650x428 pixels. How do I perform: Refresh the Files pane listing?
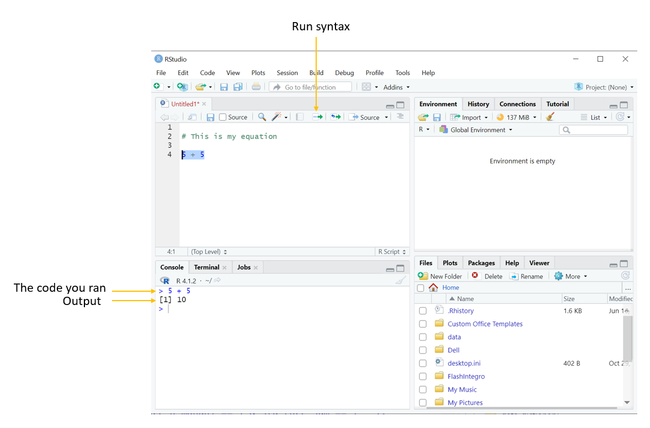point(626,276)
